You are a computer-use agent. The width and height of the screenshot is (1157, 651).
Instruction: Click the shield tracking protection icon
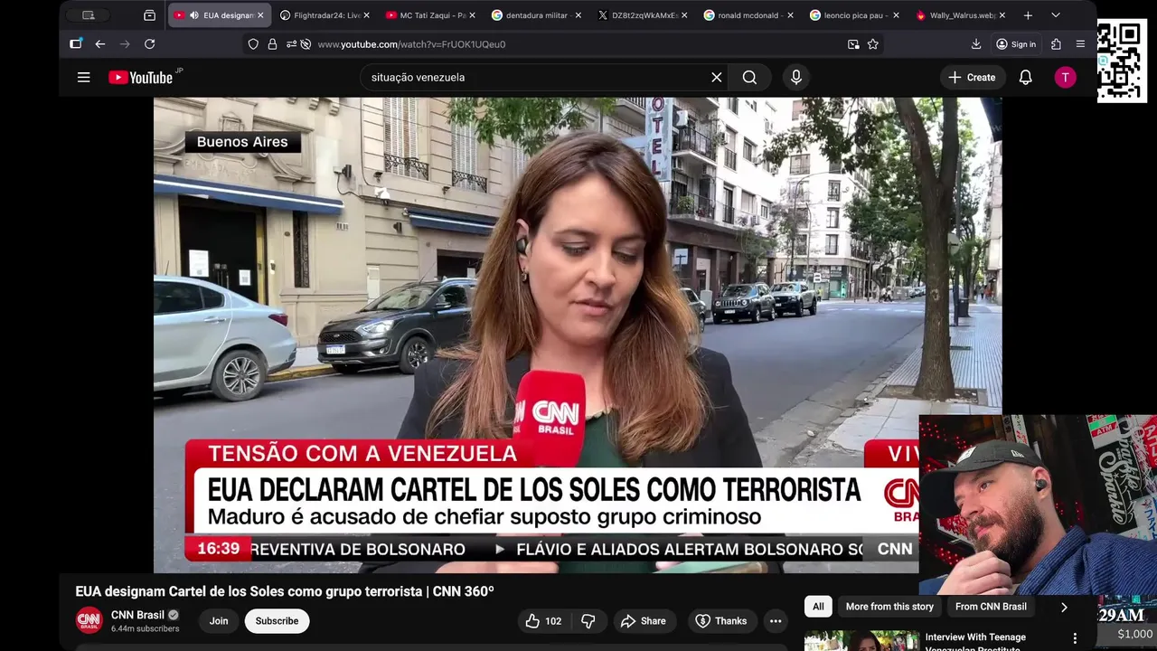click(253, 44)
